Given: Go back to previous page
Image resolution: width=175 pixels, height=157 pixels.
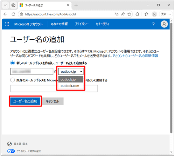Looking at the screenshot, I should pyautogui.click(x=5, y=14).
